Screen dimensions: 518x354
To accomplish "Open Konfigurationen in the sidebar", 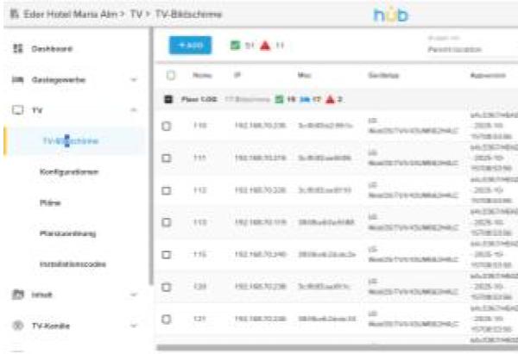I will 69,171.
